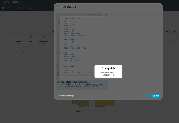Close the Karte anpassen dialog
This screenshot has height=123, width=179.
point(57,7)
